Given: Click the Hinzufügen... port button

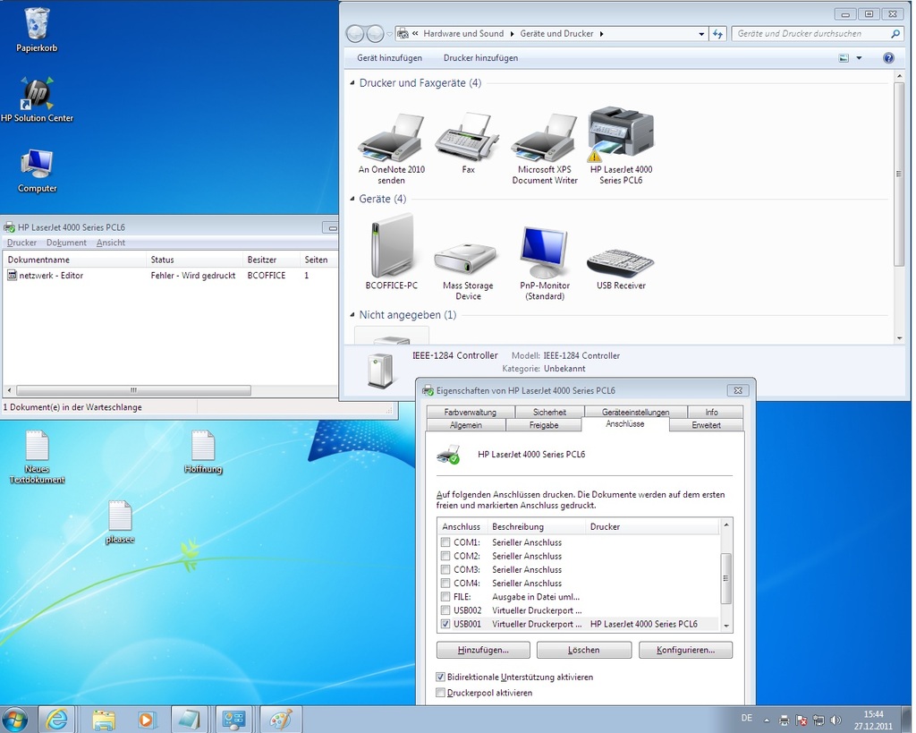Looking at the screenshot, I should click(483, 650).
